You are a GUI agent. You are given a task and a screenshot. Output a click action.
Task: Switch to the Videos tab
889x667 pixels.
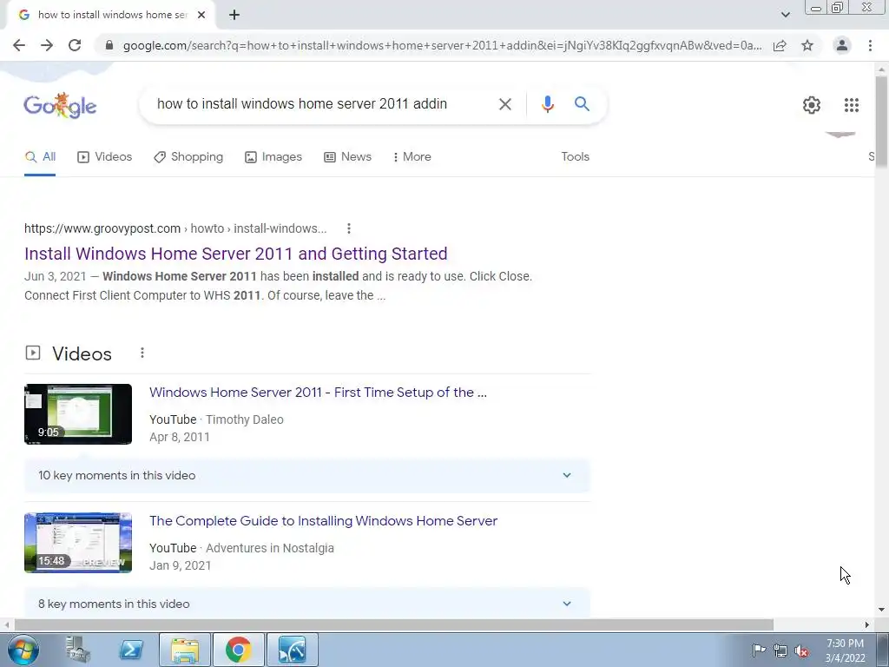tap(104, 157)
